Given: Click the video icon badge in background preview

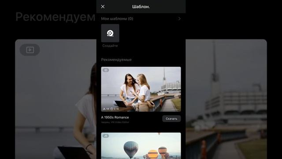Looking at the screenshot, I should pyautogui.click(x=30, y=50).
